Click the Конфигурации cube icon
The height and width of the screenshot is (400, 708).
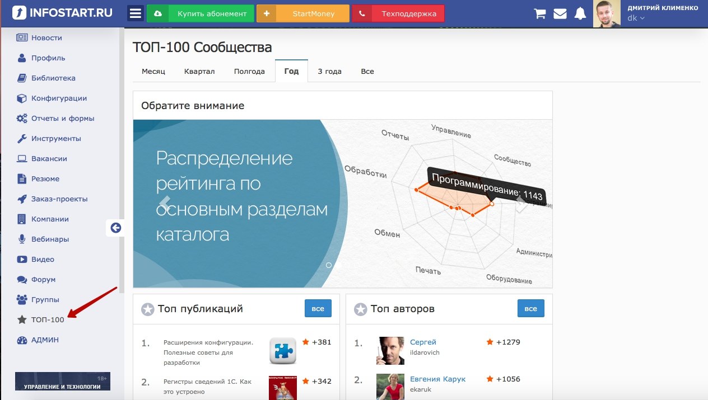[22, 98]
